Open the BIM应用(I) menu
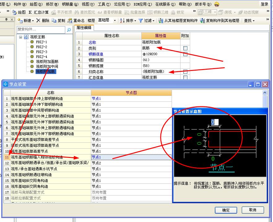273x222 pixels. click(143, 4)
